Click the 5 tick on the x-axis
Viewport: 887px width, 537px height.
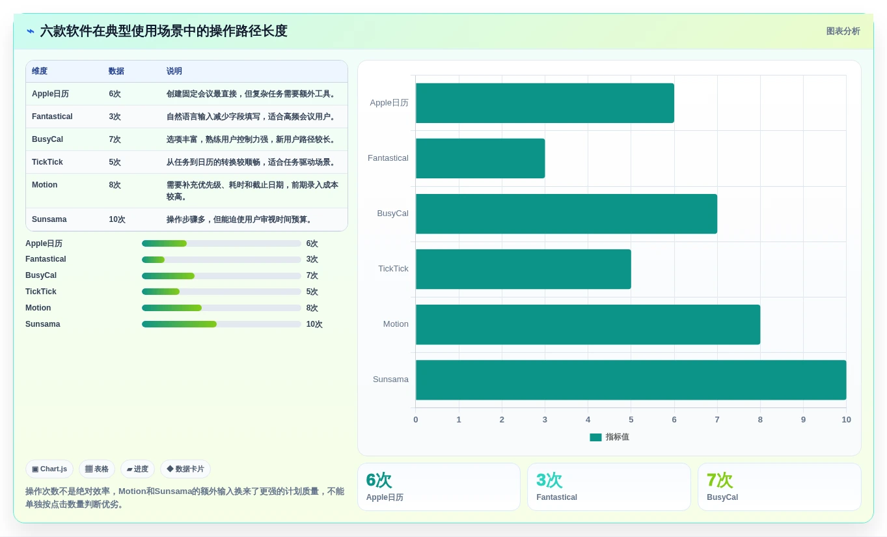[631, 420]
